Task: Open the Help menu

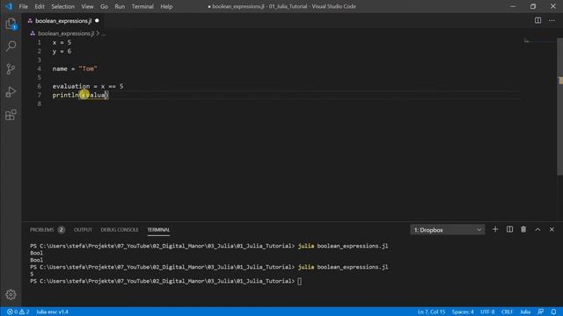Action: [166, 6]
